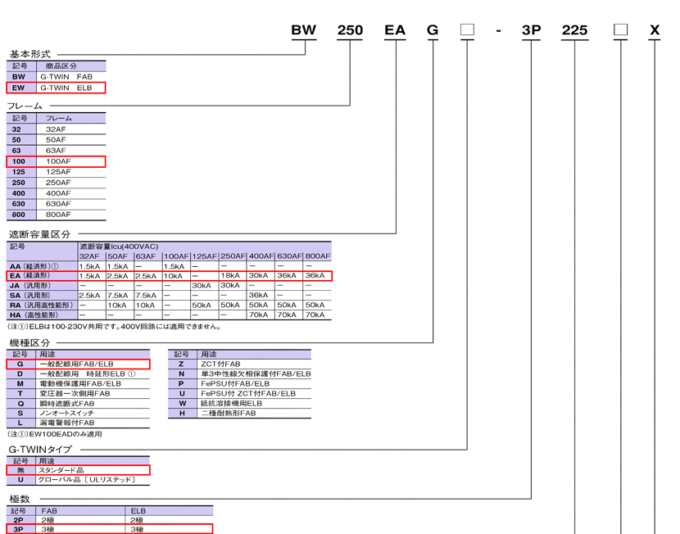The image size is (680, 534).
Task: Click "225" in the model code header
Action: (x=574, y=30)
